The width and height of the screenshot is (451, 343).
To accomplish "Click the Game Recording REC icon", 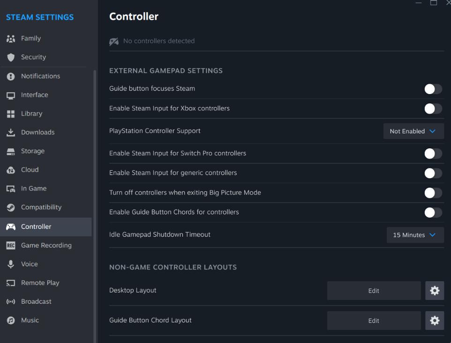I will pos(11,245).
